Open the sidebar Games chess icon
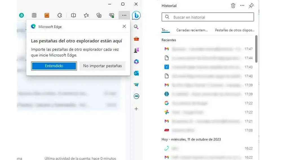 click(x=136, y=50)
